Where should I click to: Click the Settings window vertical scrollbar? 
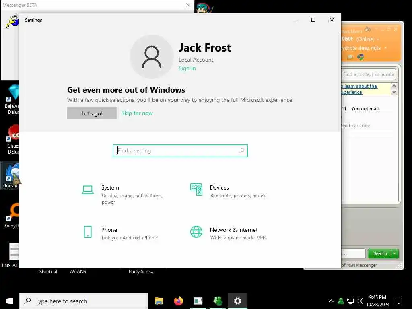coord(340,95)
